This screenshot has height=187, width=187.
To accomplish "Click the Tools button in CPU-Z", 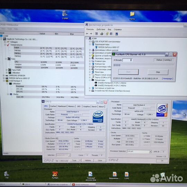I will (74, 160).
